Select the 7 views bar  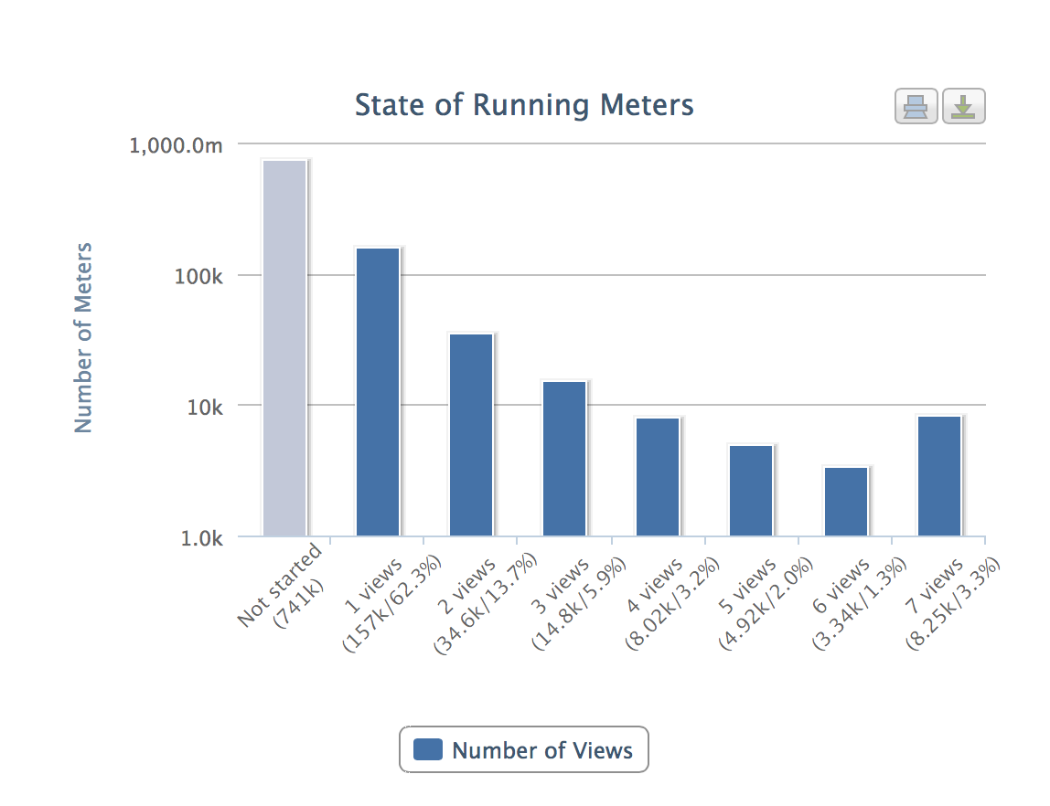tap(939, 475)
